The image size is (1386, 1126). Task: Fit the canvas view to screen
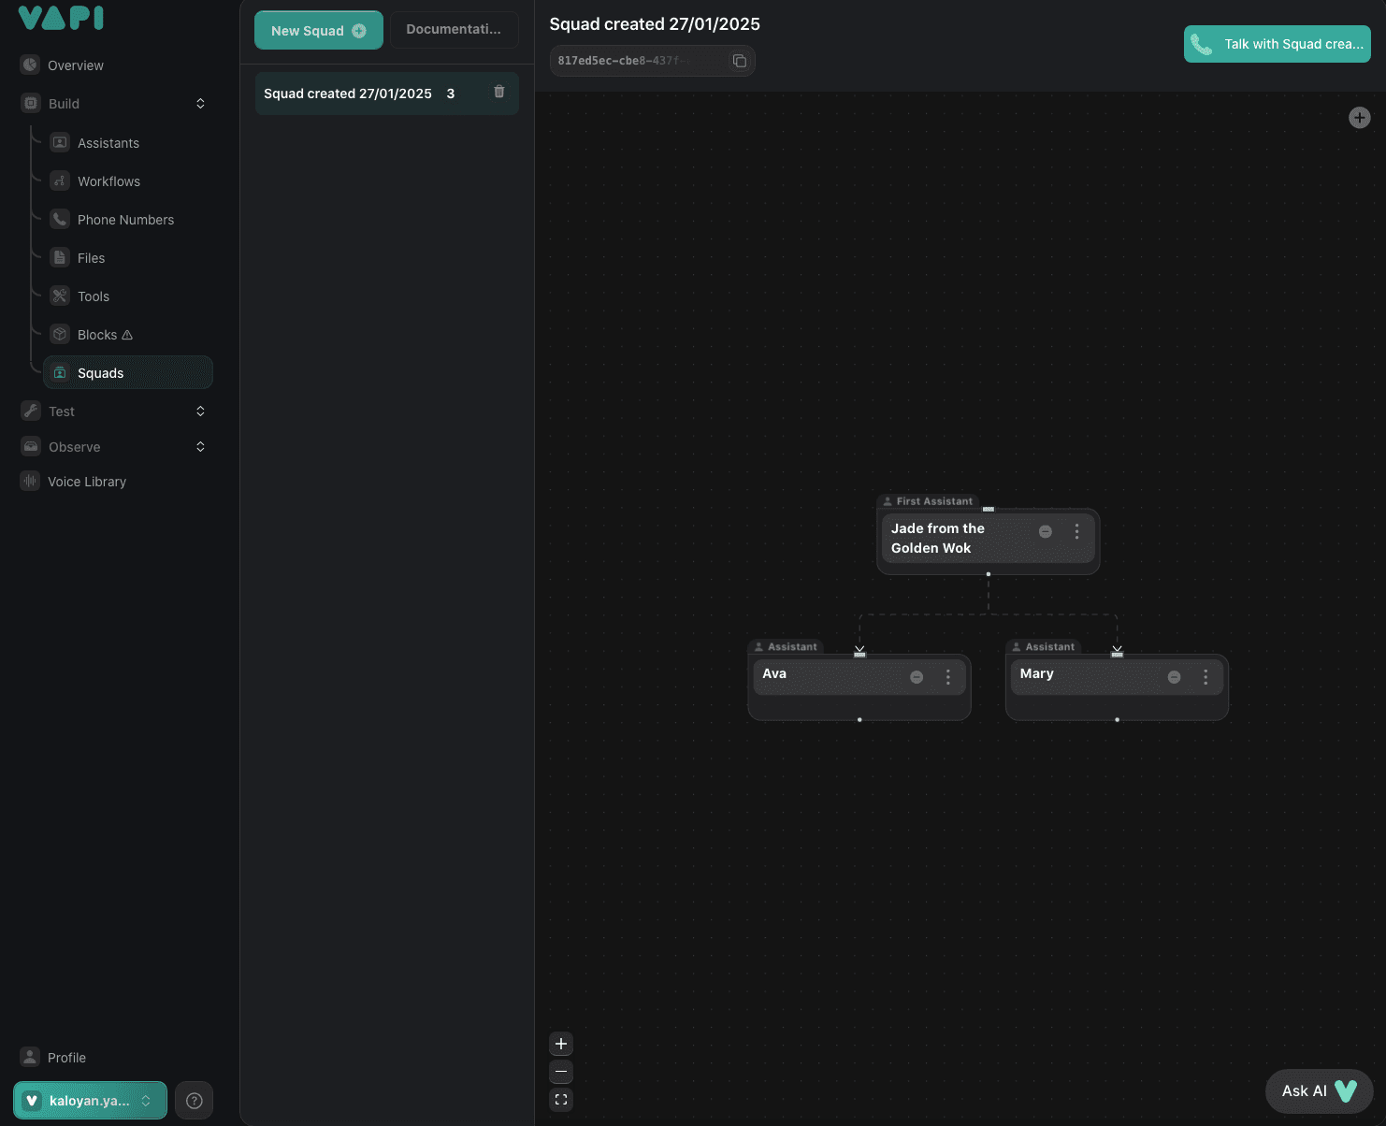coord(561,1100)
